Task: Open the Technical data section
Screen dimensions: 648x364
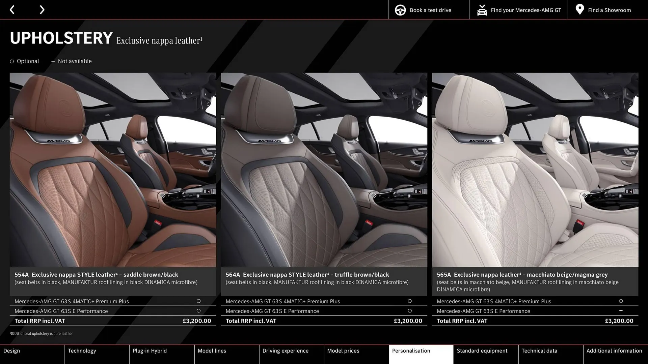Action: (539, 351)
